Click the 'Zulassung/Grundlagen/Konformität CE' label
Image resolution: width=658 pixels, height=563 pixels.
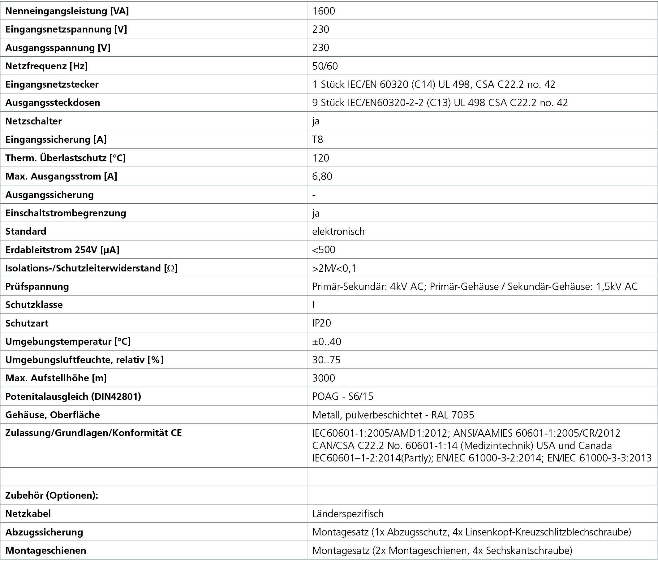coord(94,433)
